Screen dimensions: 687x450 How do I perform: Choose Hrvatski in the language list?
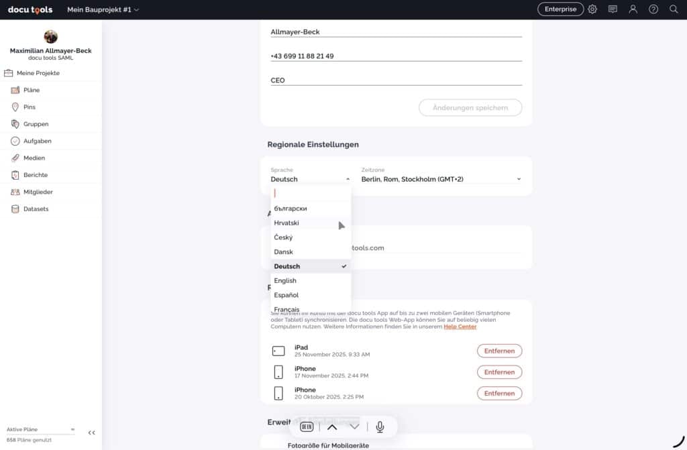286,223
